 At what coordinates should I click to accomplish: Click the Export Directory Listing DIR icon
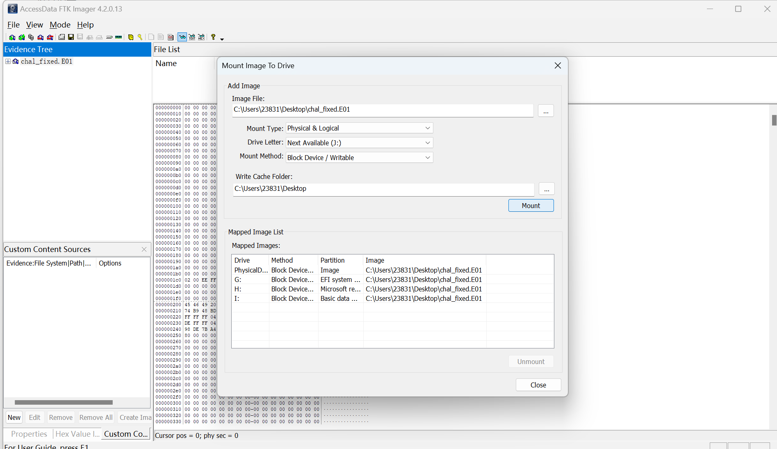171,37
